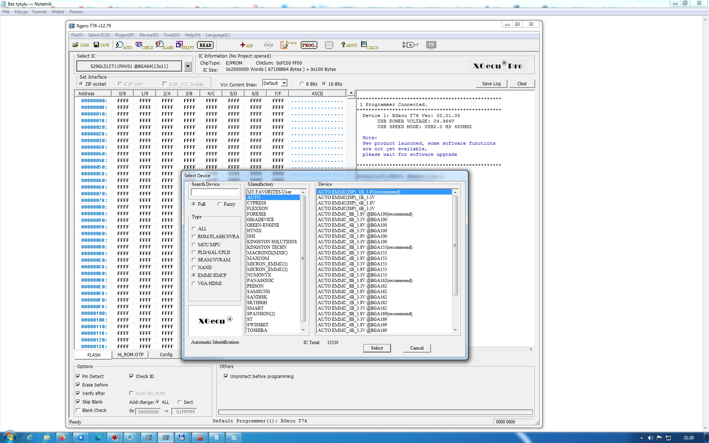This screenshot has width=709, height=443.
Task: Open the CALCU. calculator toolbar icon
Action: pos(370,45)
